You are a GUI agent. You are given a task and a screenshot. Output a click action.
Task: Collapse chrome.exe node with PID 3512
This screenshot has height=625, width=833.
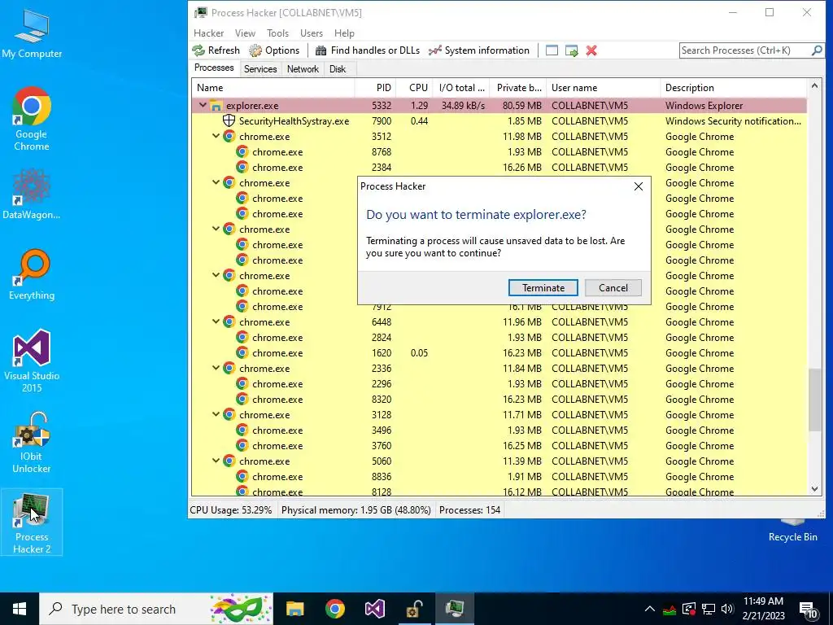216,136
